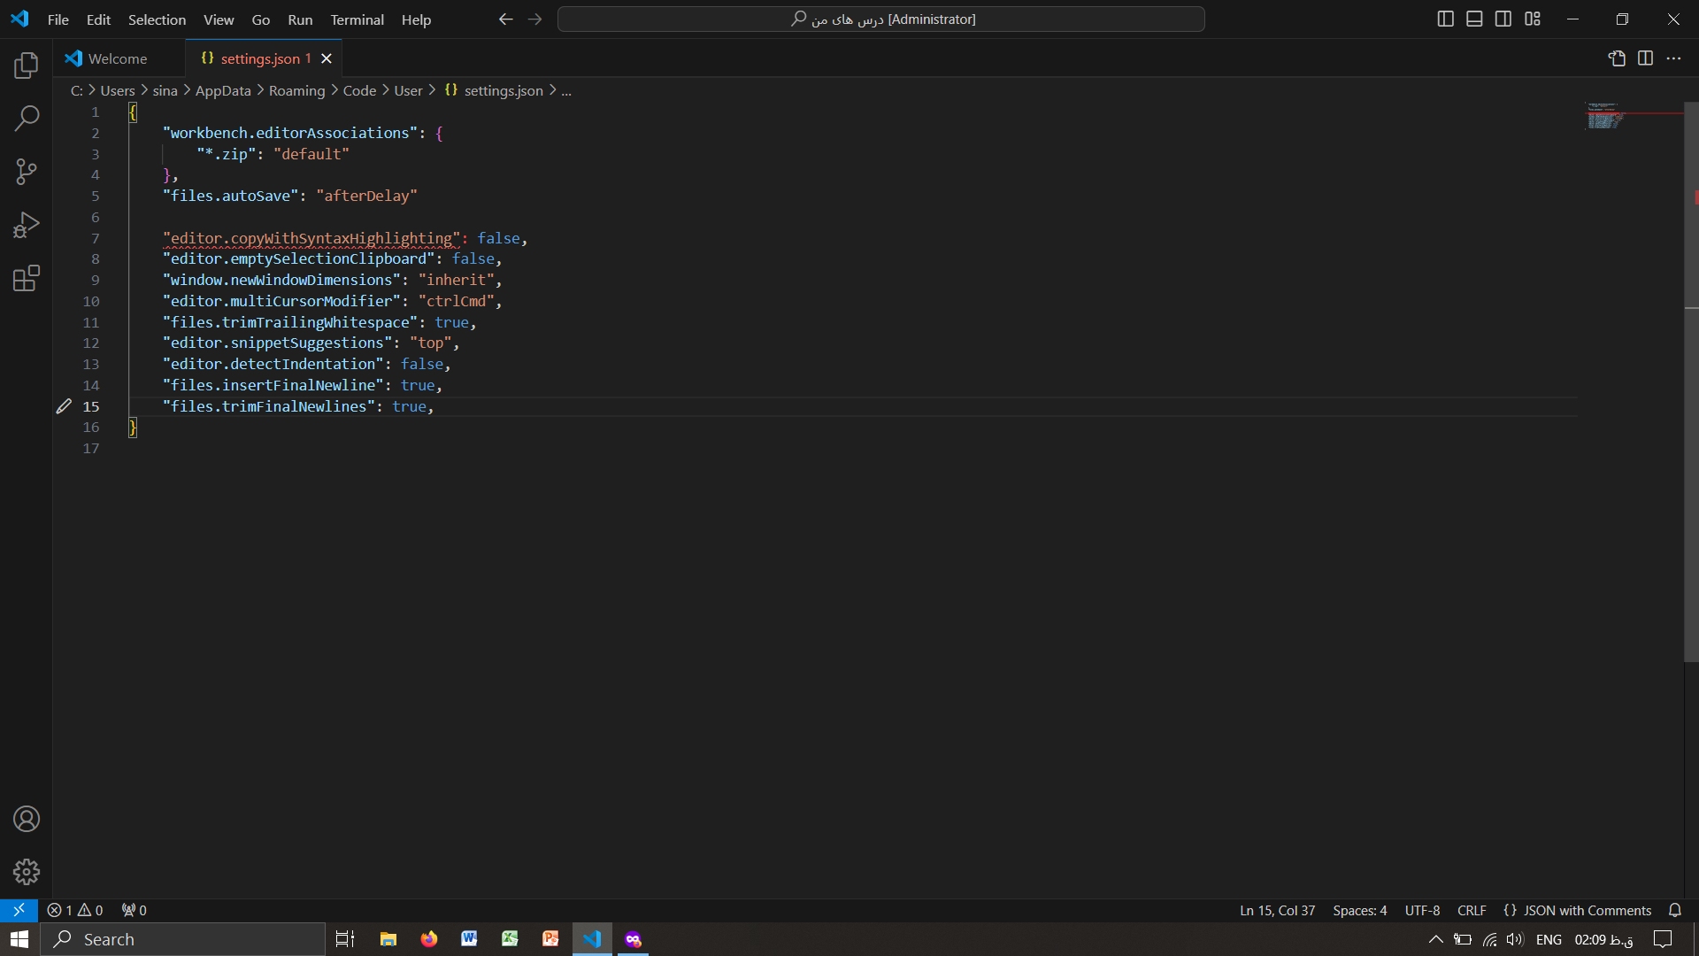The height and width of the screenshot is (956, 1699).
Task: Click the forwarded ports status item
Action: (135, 910)
